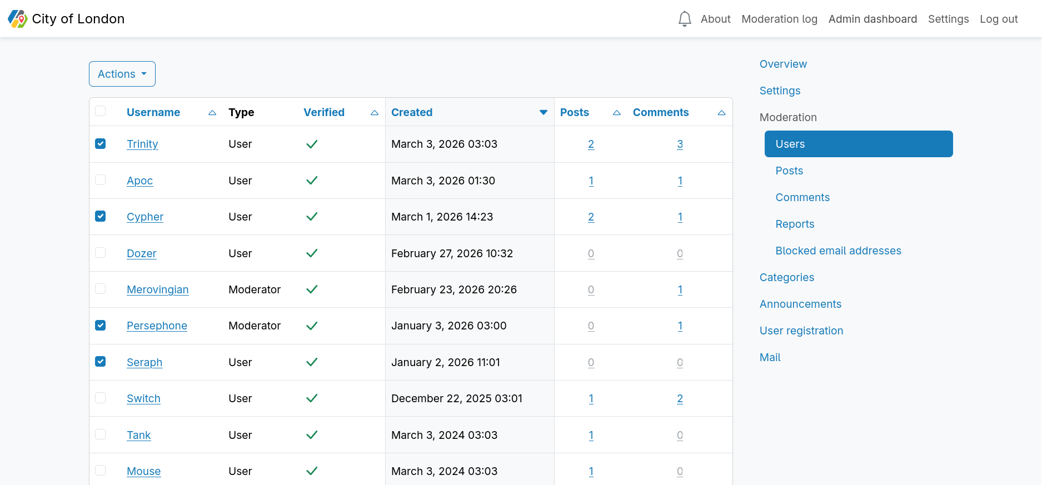The height and width of the screenshot is (485, 1042).
Task: Select the checkbox for Apoc
Action: (x=101, y=180)
